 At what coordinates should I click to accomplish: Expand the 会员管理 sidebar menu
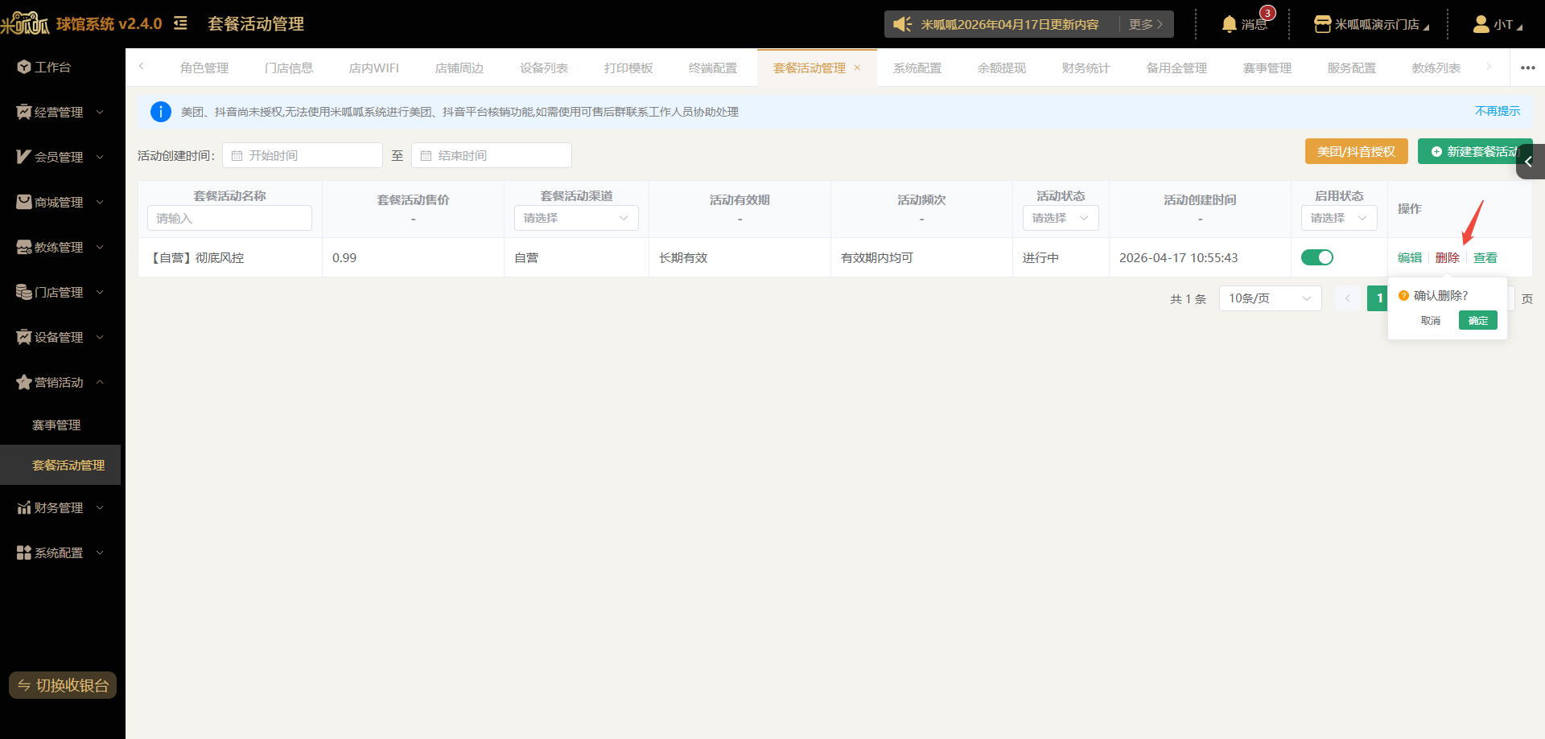[x=60, y=157]
